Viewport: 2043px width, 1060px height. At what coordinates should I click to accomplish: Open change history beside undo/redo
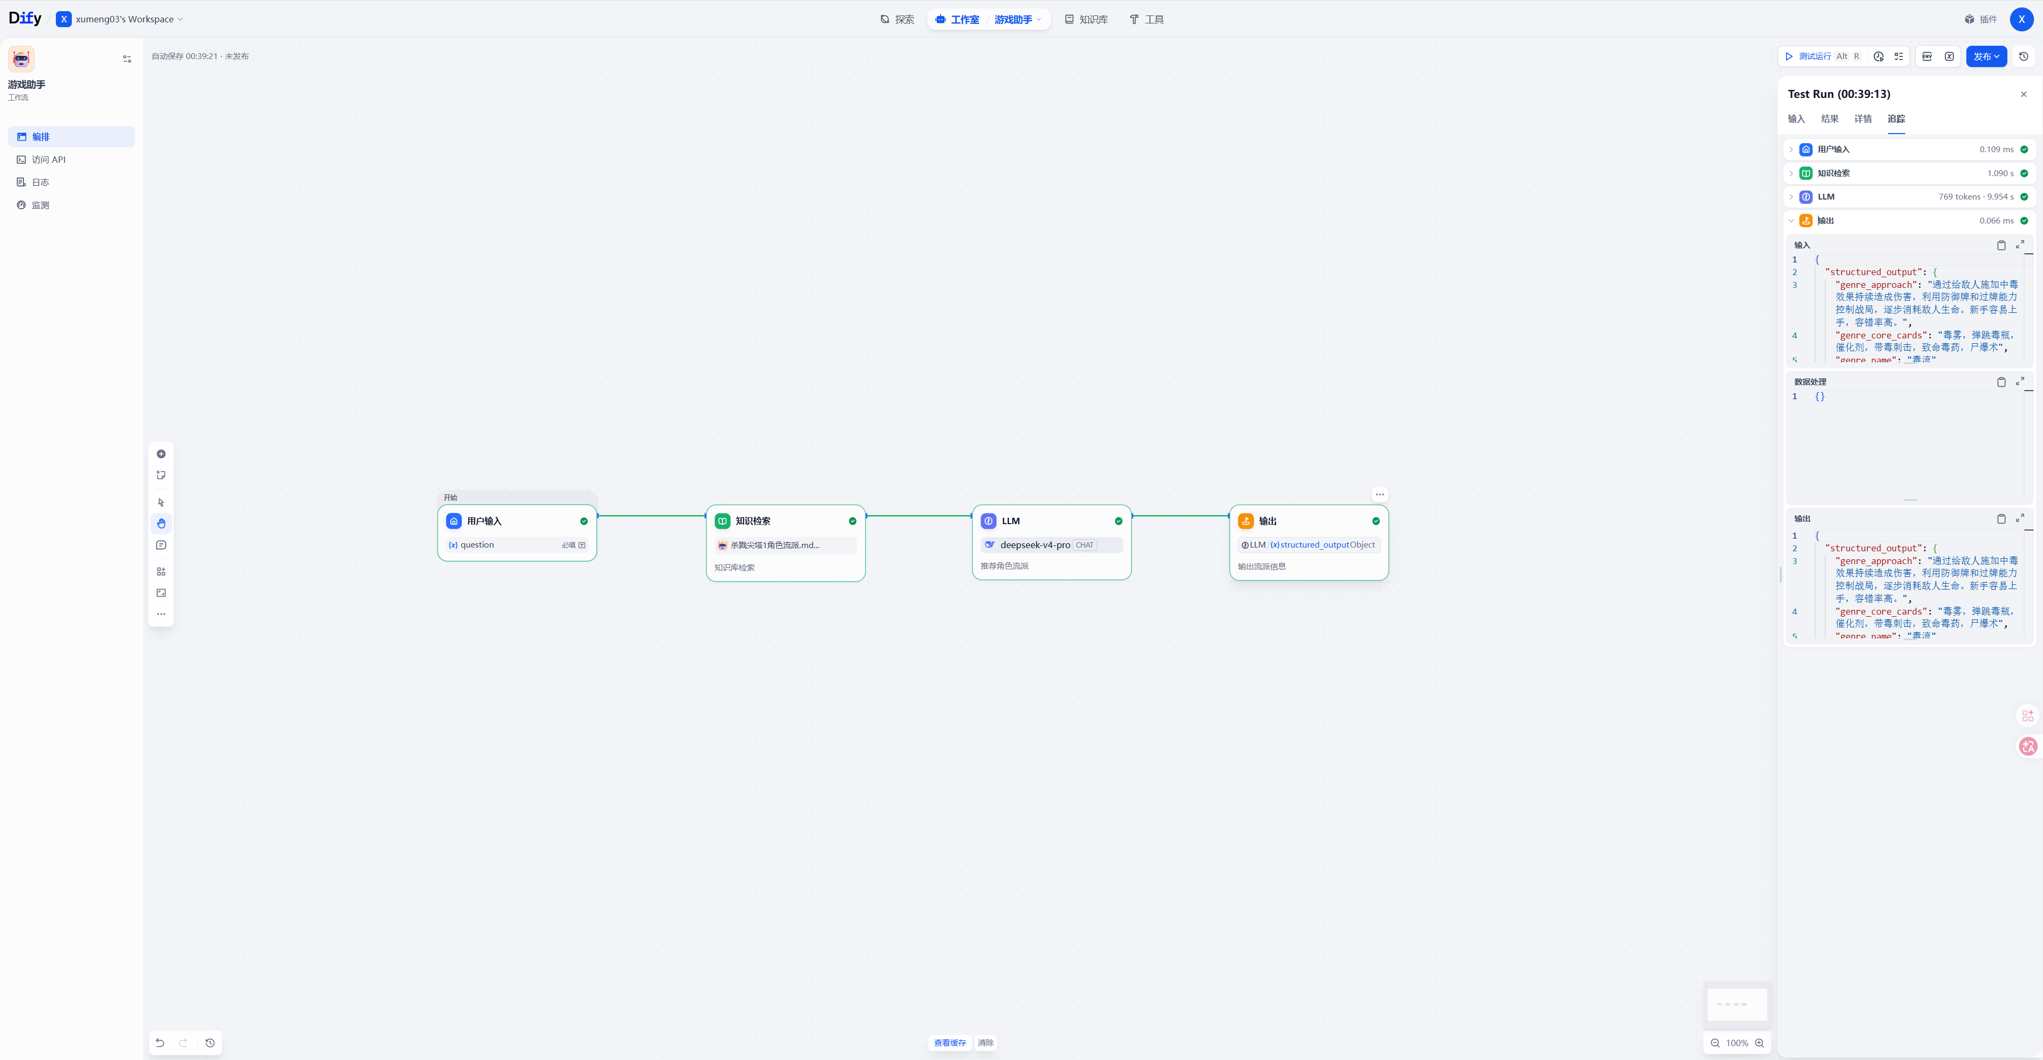pos(210,1042)
